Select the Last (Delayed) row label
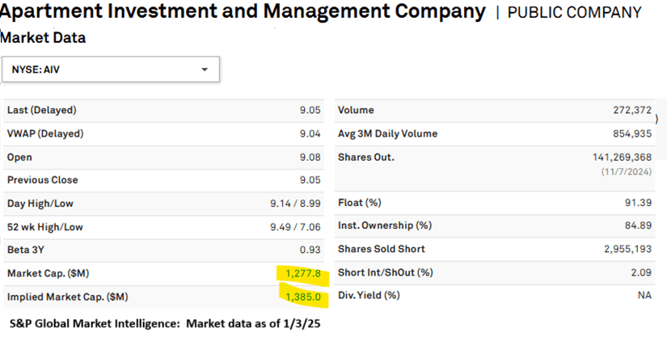The width and height of the screenshot is (667, 337). click(41, 110)
